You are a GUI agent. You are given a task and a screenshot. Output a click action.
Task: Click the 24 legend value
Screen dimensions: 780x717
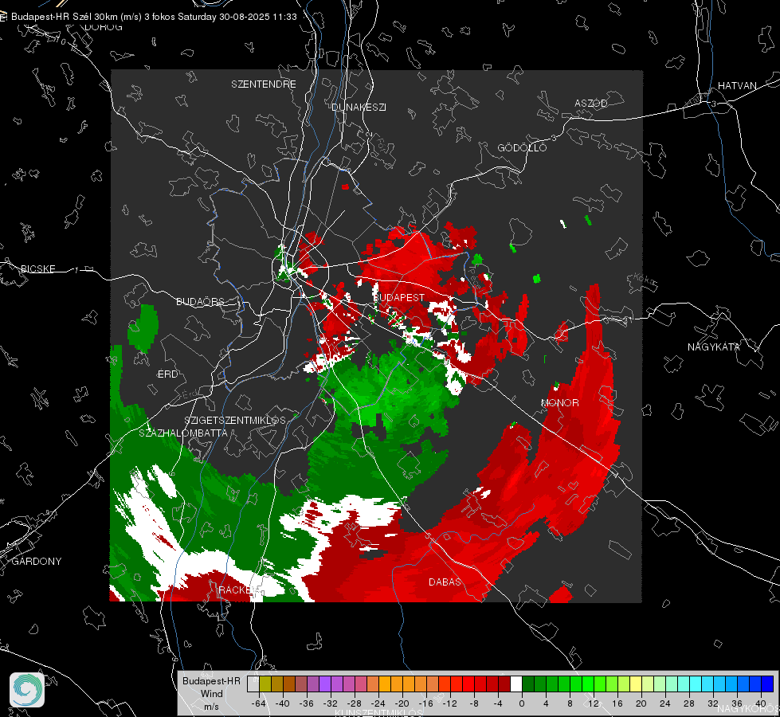tap(665, 703)
